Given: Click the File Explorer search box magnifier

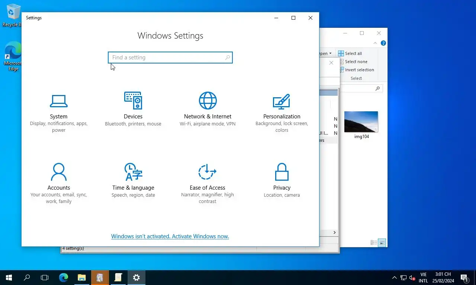Looking at the screenshot, I should coord(377,88).
